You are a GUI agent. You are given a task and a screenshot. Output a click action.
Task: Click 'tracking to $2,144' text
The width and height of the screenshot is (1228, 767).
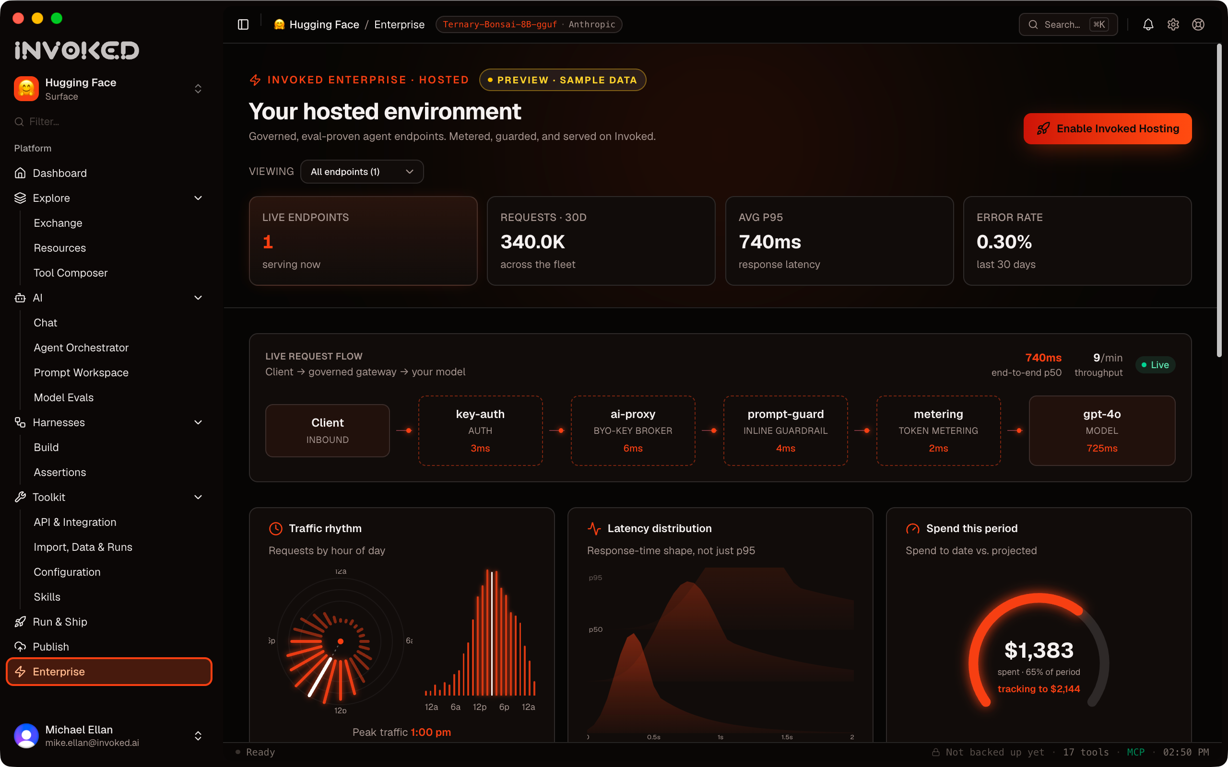[1039, 689]
